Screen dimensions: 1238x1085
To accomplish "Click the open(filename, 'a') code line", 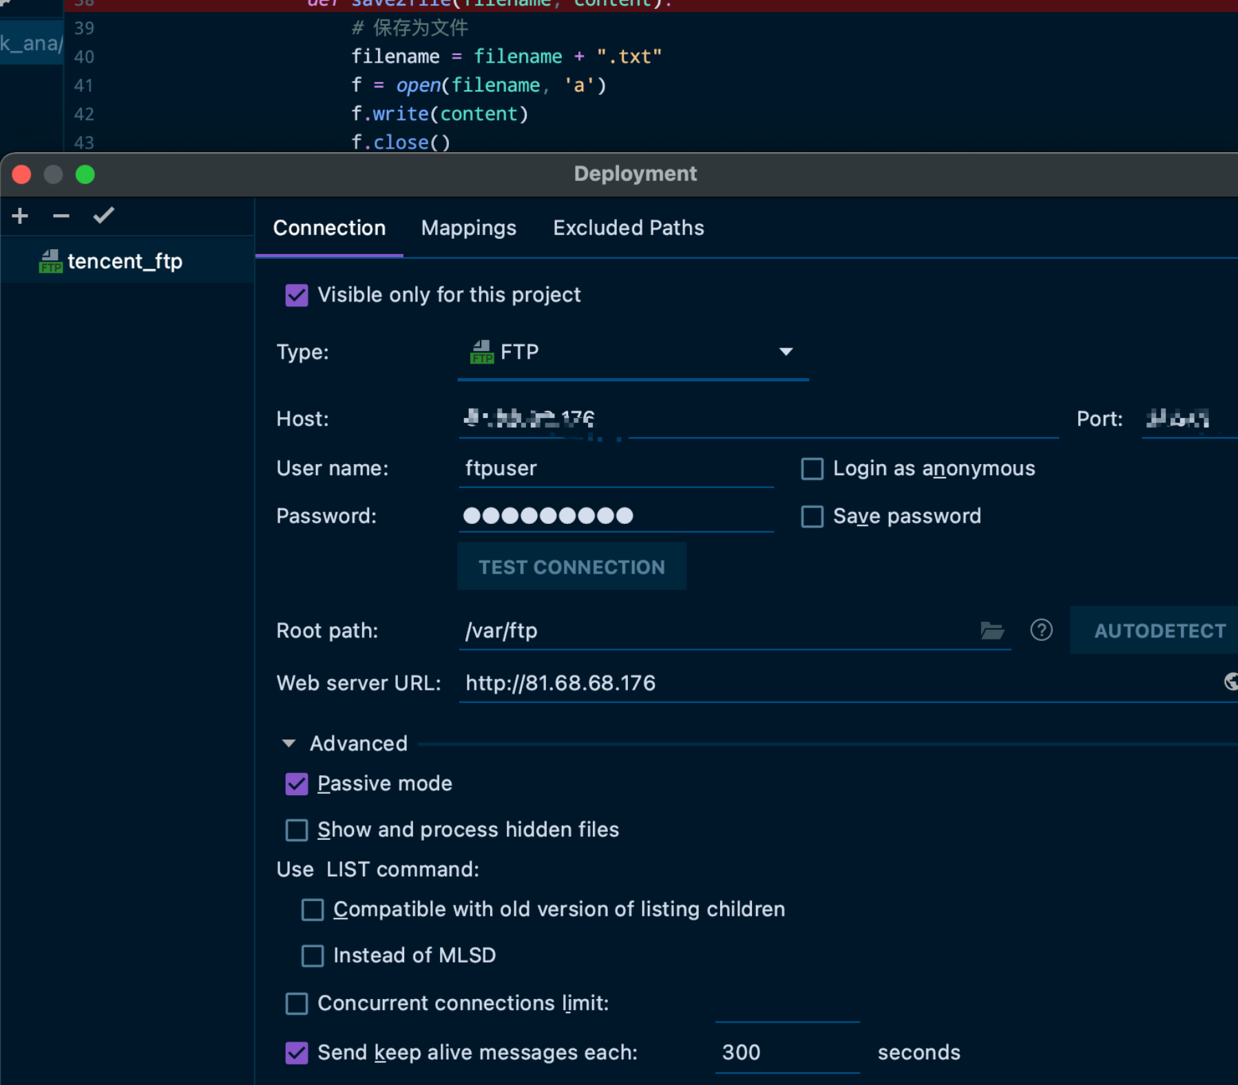I will 479,85.
